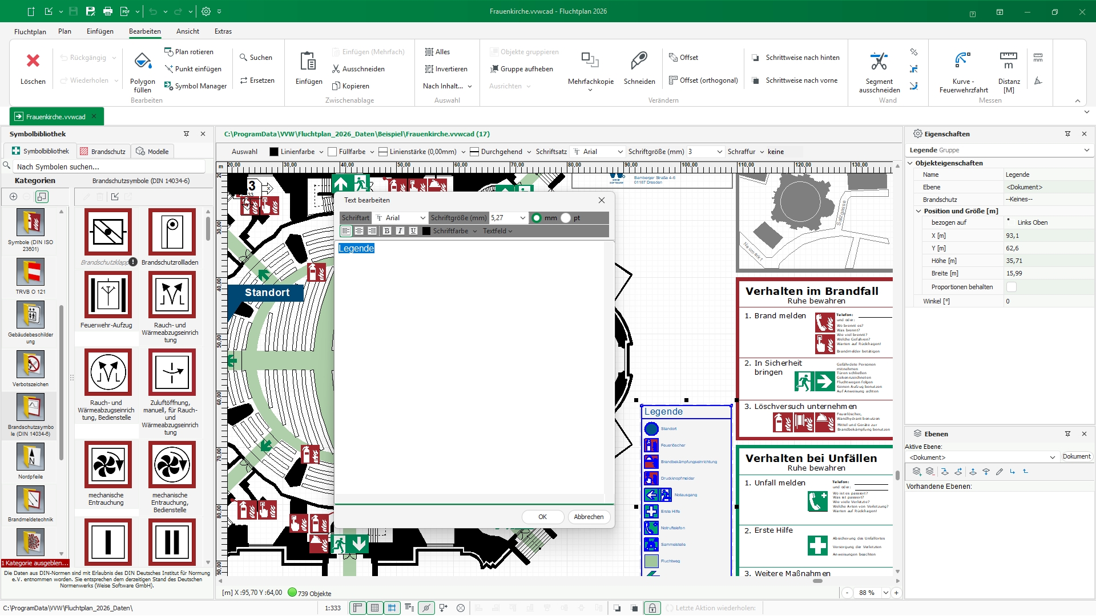Enable Proportionen behalten checkbox
Image resolution: width=1096 pixels, height=616 pixels.
click(1012, 287)
